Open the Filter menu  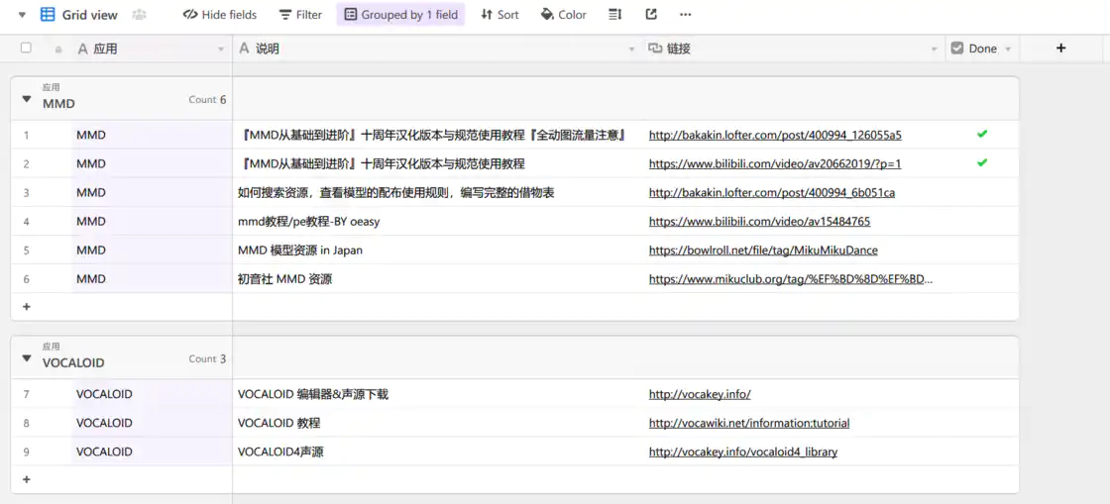click(300, 14)
